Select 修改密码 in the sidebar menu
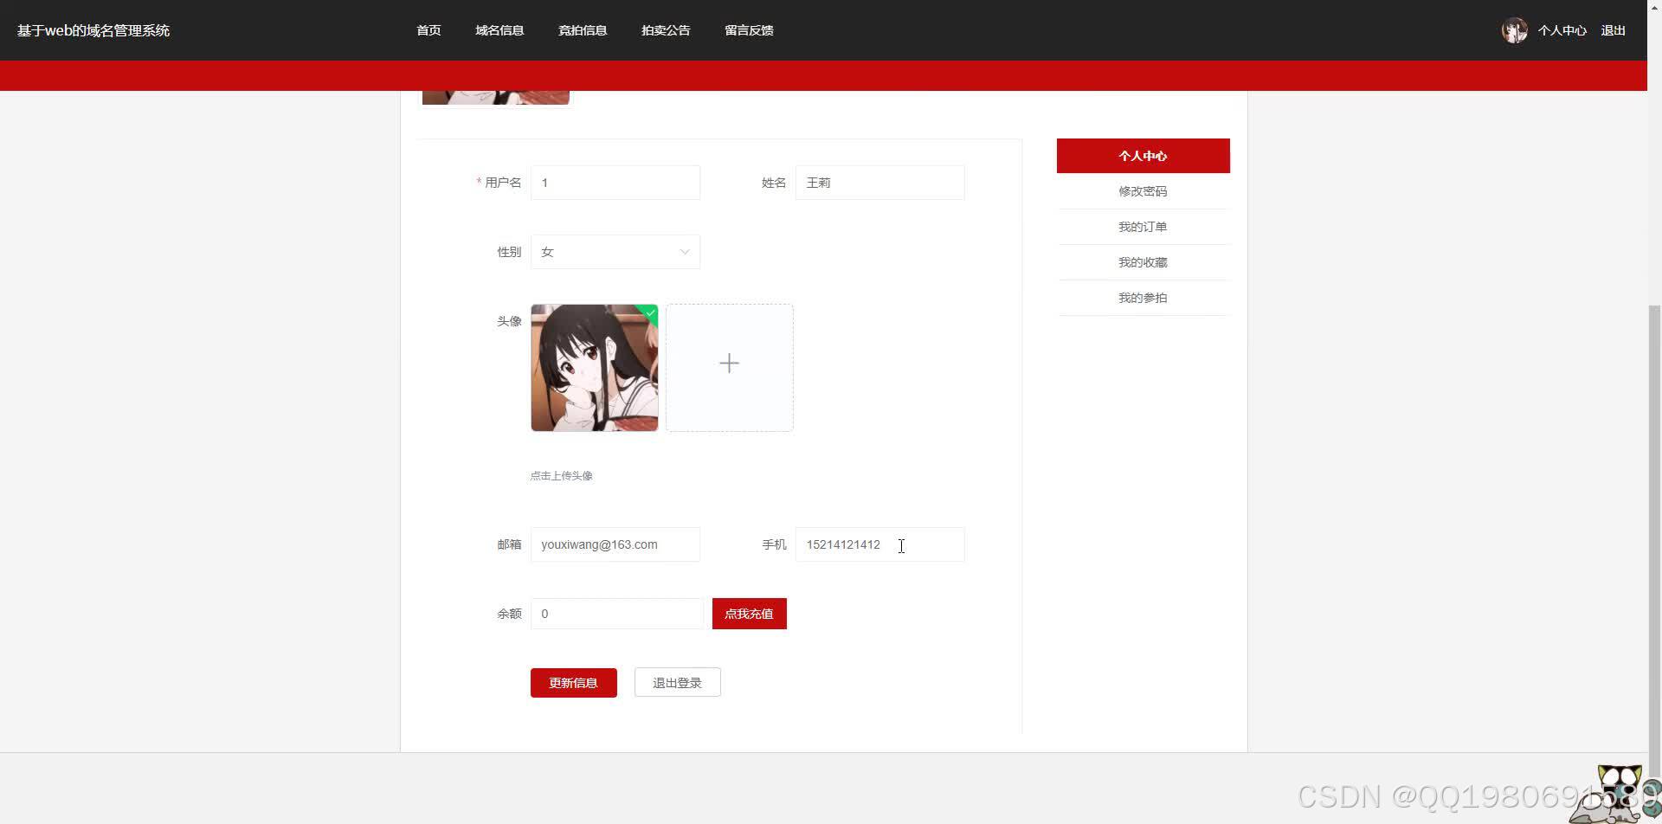The width and height of the screenshot is (1662, 824). (1143, 190)
